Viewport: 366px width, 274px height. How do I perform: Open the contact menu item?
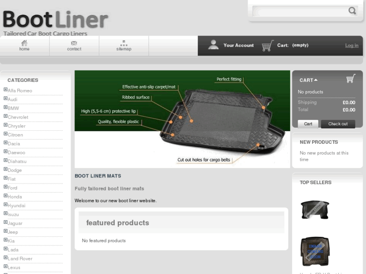click(74, 45)
